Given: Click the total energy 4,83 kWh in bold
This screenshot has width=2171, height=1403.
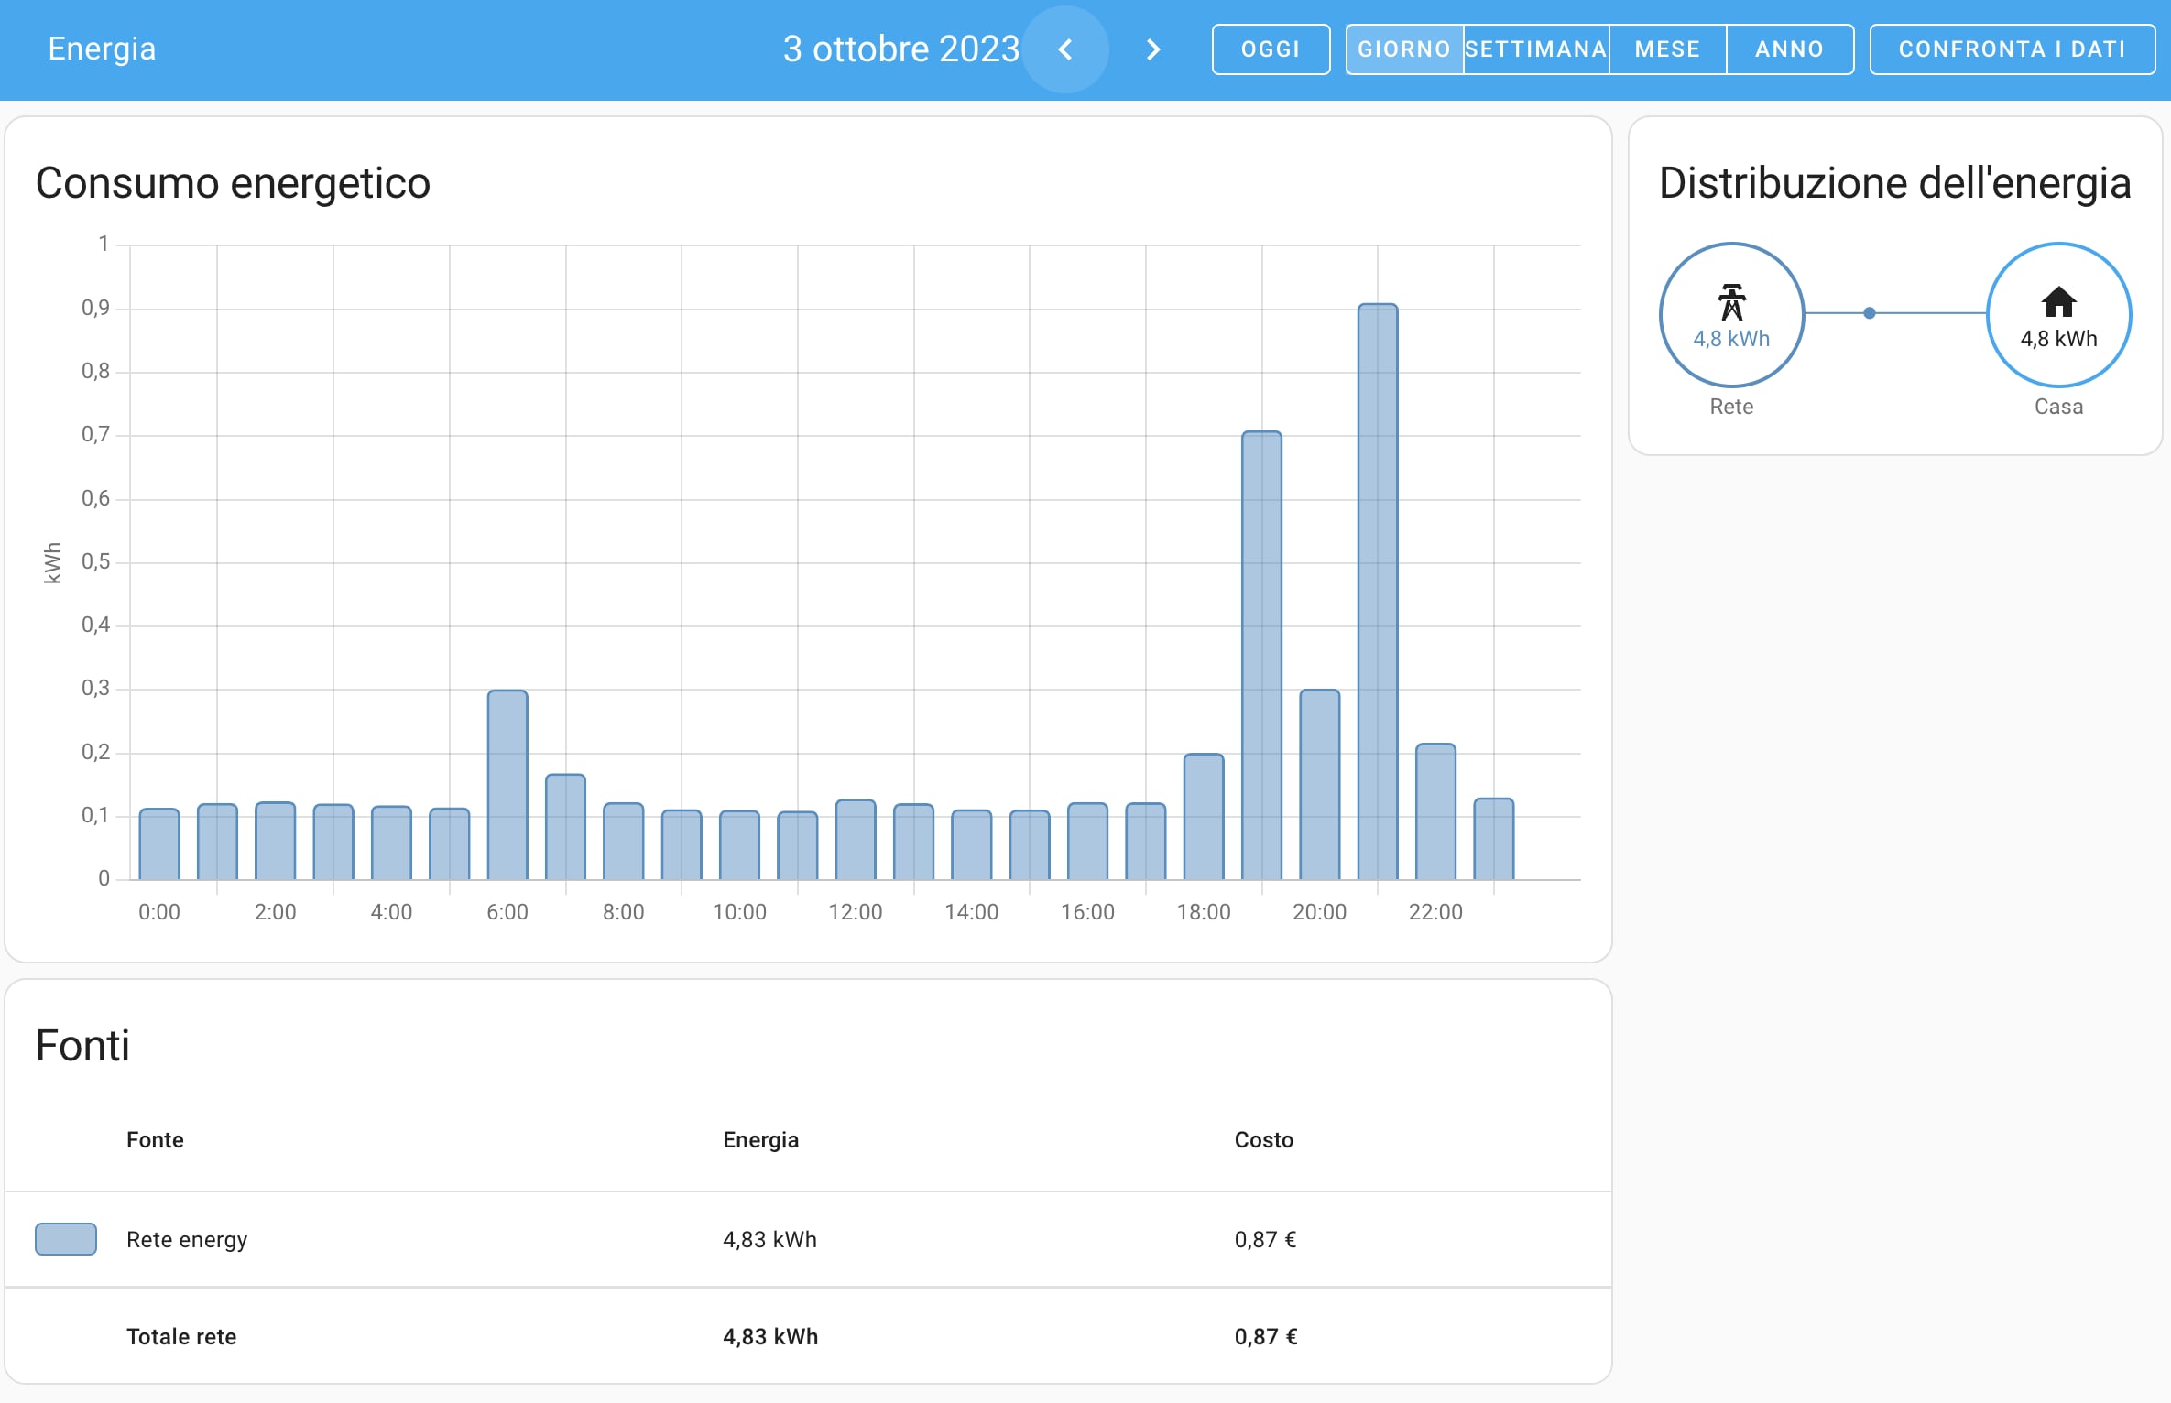Looking at the screenshot, I should coord(770,1337).
